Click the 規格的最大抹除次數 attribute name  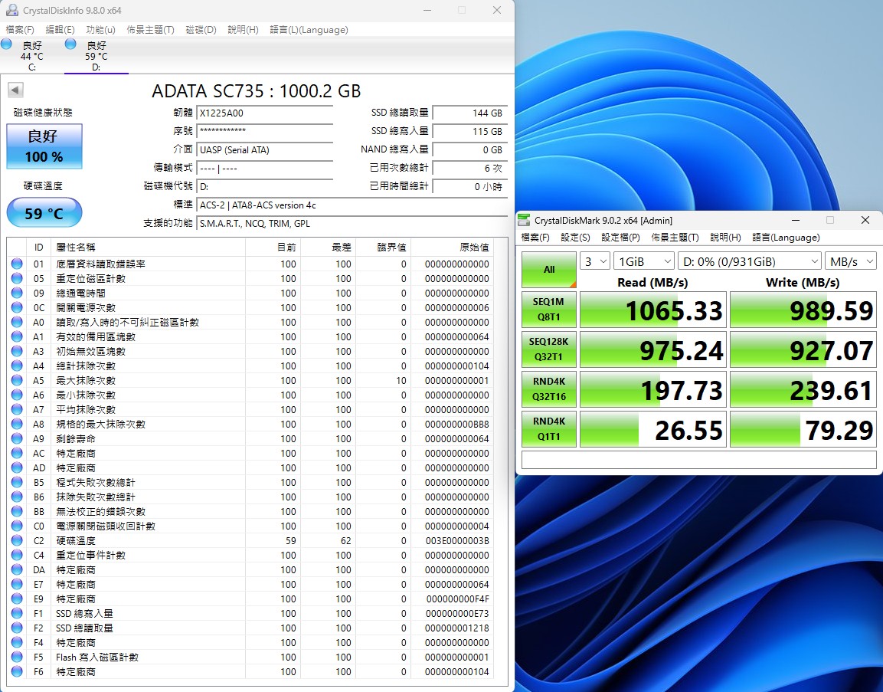pyautogui.click(x=101, y=424)
